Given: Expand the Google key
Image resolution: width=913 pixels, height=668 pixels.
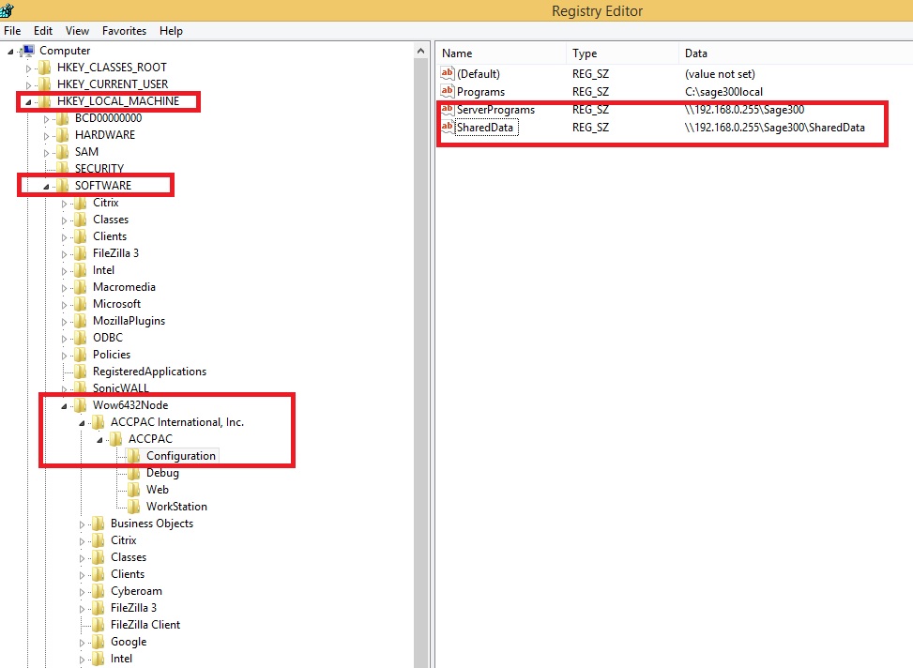Looking at the screenshot, I should tap(82, 643).
